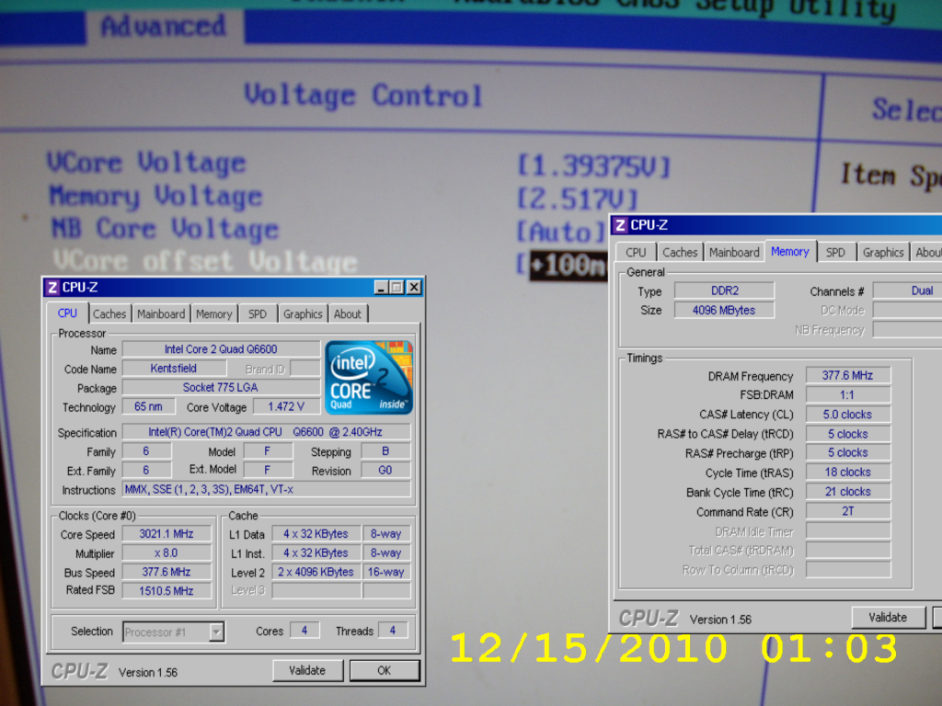Click the Code Name field Kentsfield
The height and width of the screenshot is (706, 942).
pyautogui.click(x=173, y=369)
